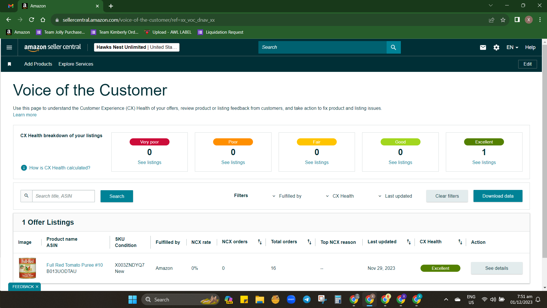Click See listings under Fair
Screen dimensions: 547x308
click(317, 162)
